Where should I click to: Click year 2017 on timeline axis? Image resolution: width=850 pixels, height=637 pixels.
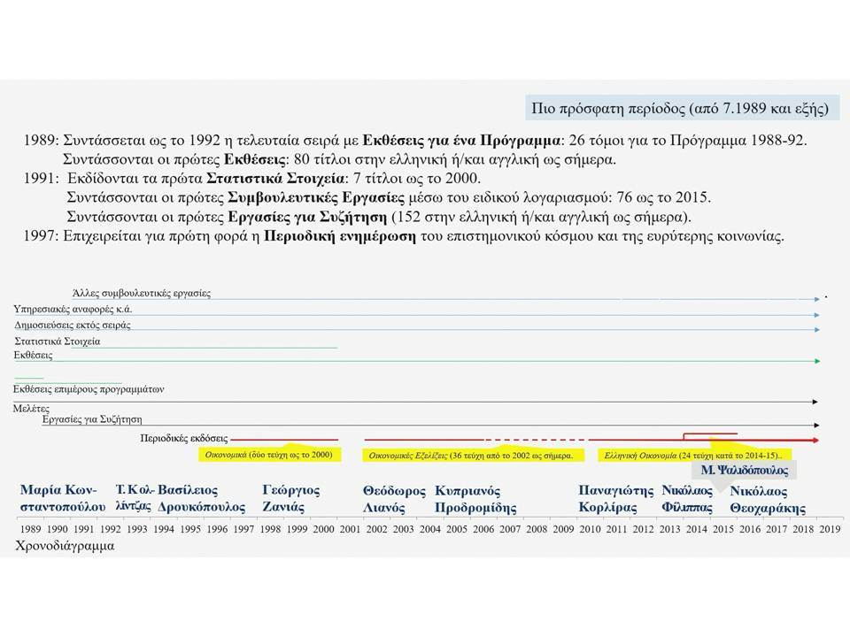777,529
